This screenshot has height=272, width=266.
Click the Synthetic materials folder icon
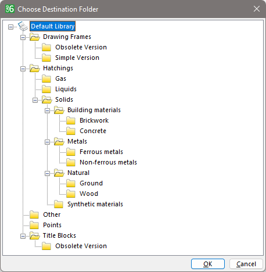click(59, 204)
